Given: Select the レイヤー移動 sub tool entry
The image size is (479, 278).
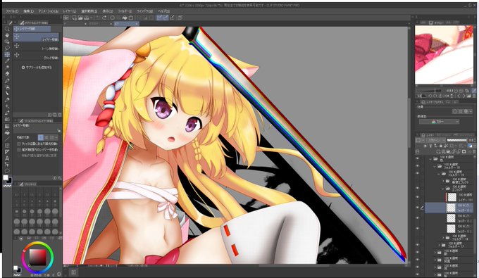Looking at the screenshot, I should [x=37, y=37].
